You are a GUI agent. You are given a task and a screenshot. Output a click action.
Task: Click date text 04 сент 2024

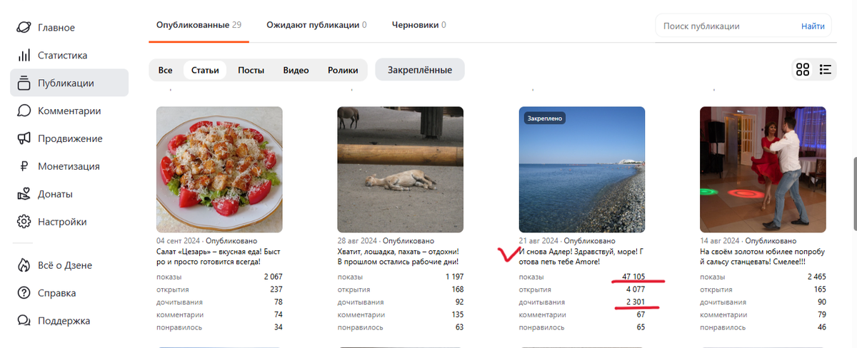[x=178, y=241]
